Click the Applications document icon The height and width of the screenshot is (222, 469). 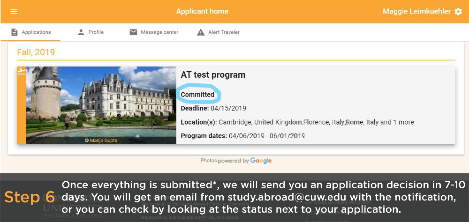click(x=15, y=32)
